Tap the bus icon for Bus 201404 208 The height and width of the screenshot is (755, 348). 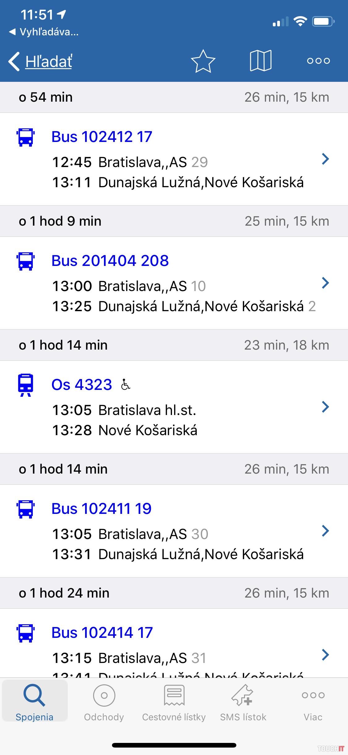pos(26,261)
